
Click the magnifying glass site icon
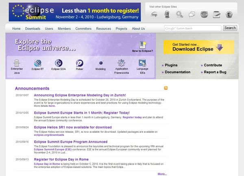179,15
